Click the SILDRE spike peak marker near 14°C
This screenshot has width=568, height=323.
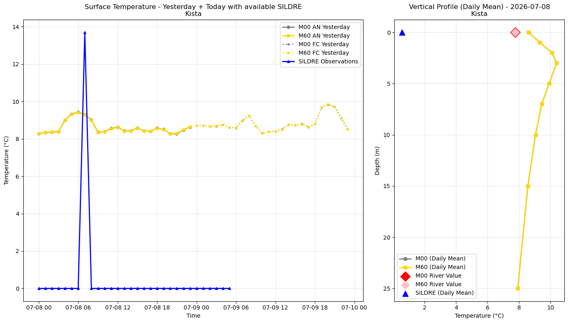pyautogui.click(x=85, y=32)
